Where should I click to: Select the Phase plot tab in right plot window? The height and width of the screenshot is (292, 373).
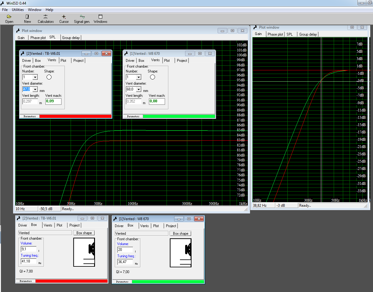click(275, 34)
